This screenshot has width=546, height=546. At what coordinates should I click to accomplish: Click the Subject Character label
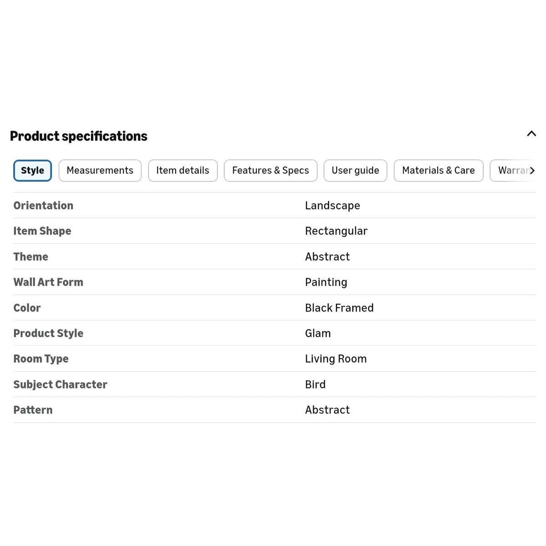(61, 384)
